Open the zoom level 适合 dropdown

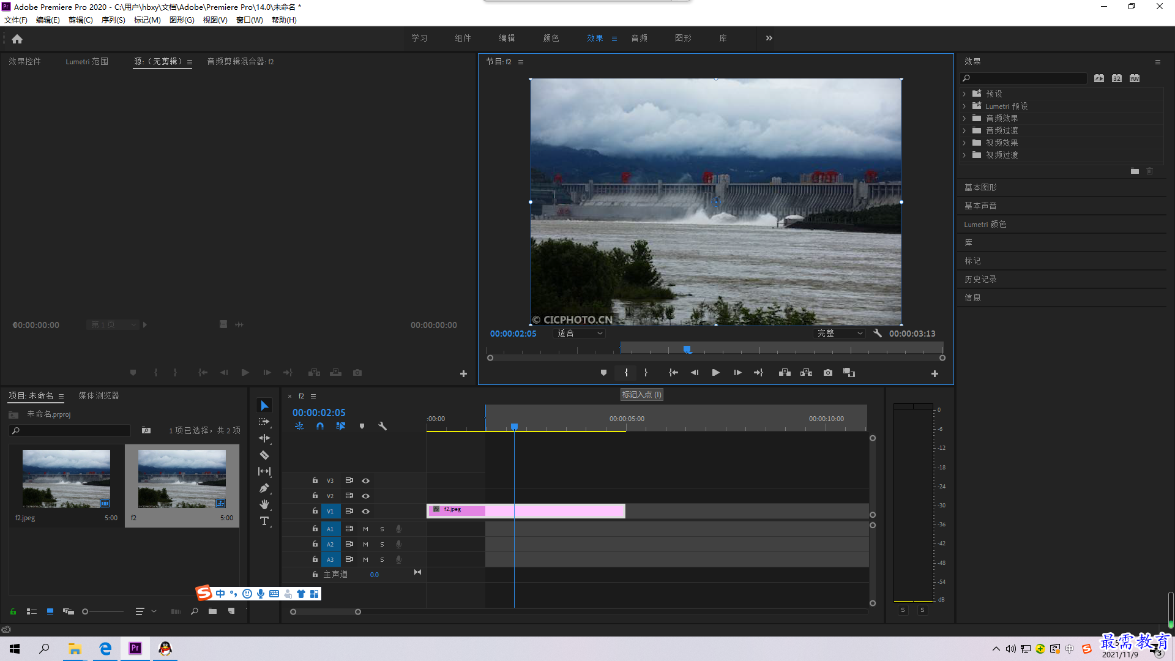click(x=580, y=334)
